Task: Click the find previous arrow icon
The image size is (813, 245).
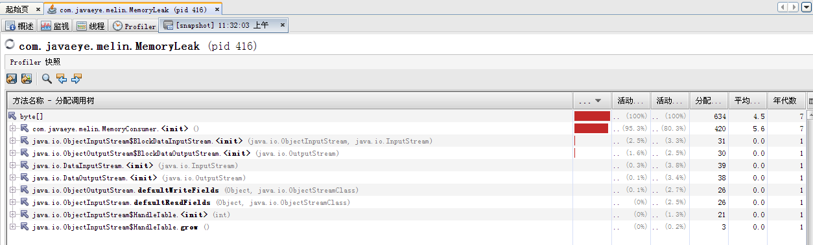Action: click(x=62, y=79)
